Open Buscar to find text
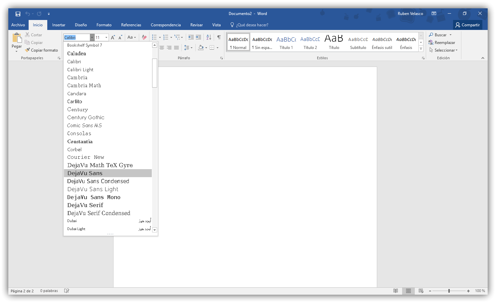 point(438,35)
